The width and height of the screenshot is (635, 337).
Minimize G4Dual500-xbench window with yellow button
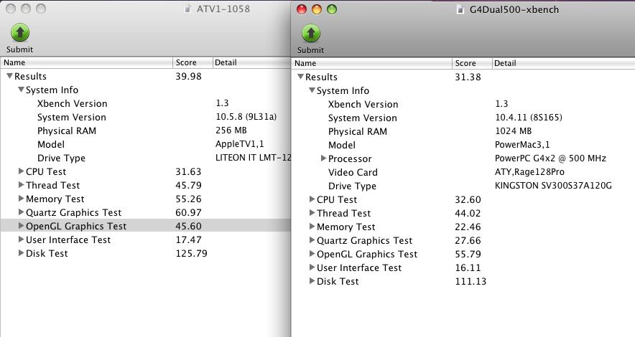[317, 9]
